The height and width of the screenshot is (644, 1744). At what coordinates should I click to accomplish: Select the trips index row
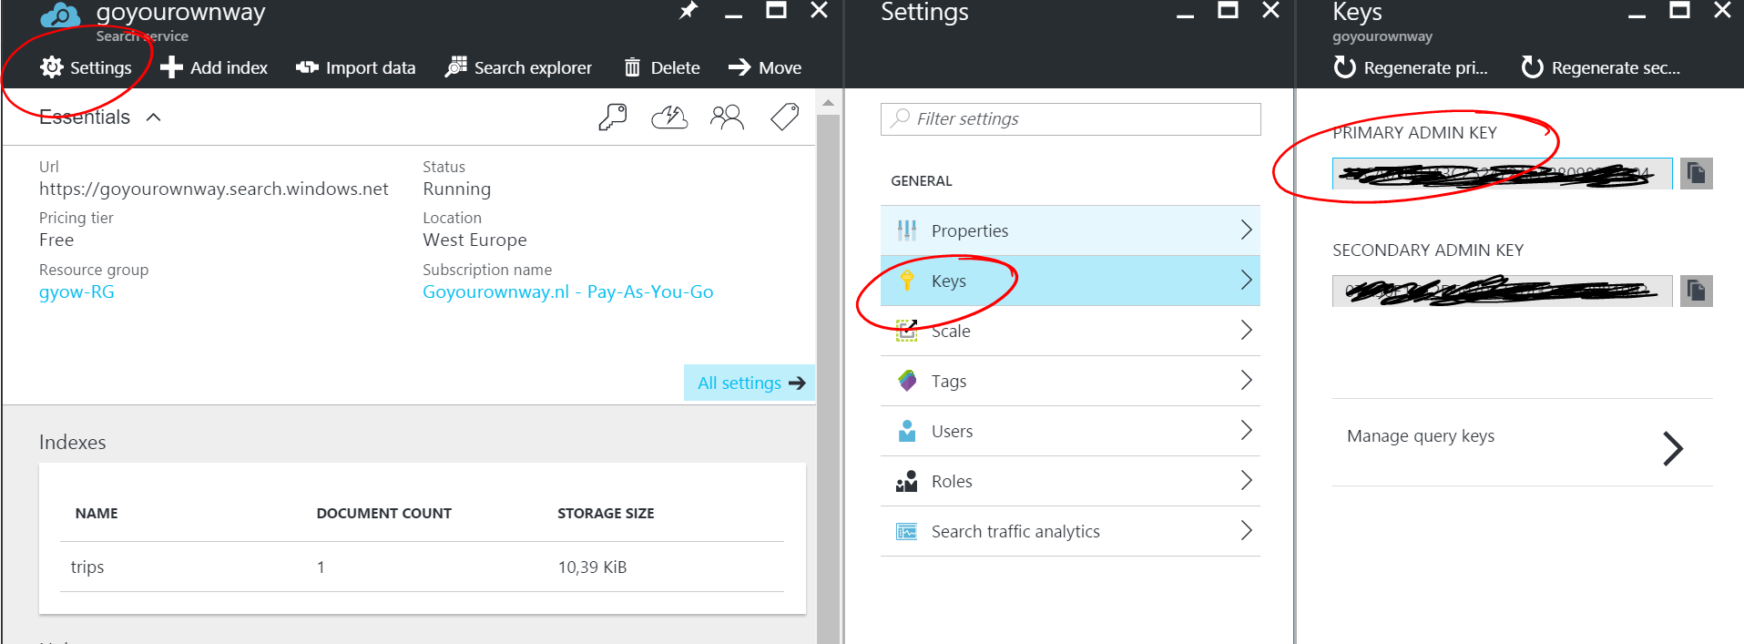(422, 567)
